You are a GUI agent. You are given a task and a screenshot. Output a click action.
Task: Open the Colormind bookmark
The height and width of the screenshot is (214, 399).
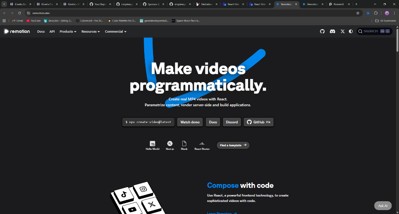point(89,21)
